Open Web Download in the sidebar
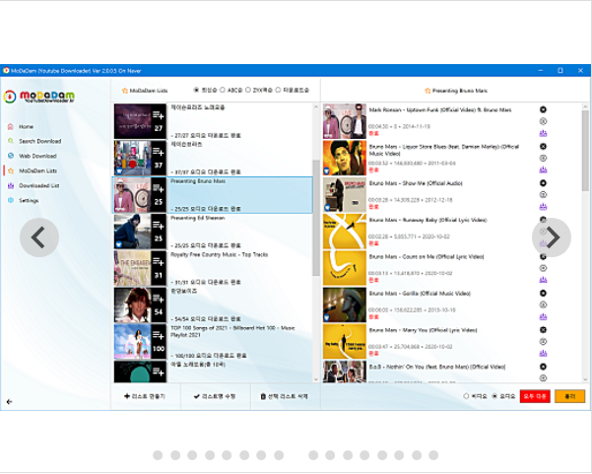This screenshot has height=474, width=592. (x=33, y=156)
